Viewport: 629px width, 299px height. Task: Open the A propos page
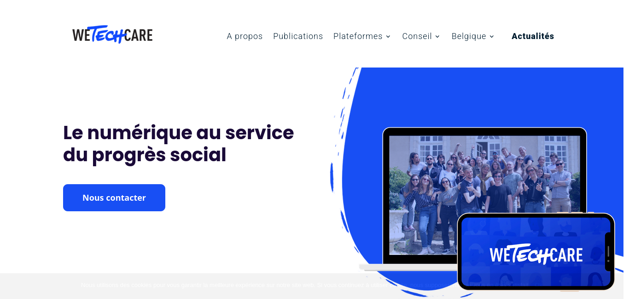pyautogui.click(x=245, y=36)
